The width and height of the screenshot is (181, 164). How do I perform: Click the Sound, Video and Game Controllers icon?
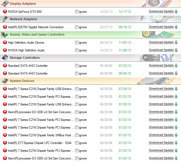pyautogui.click(x=5, y=35)
